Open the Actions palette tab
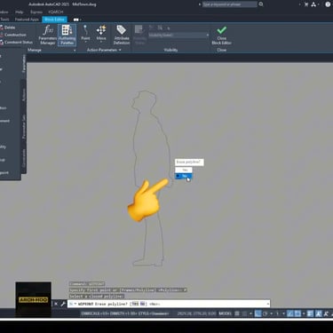333x333 pixels. click(24, 95)
